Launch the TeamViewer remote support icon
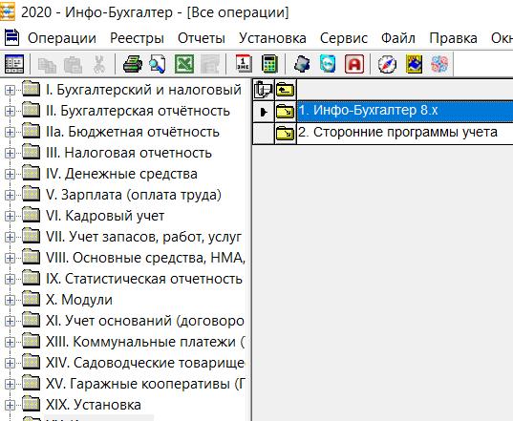The width and height of the screenshot is (513, 421). [328, 64]
